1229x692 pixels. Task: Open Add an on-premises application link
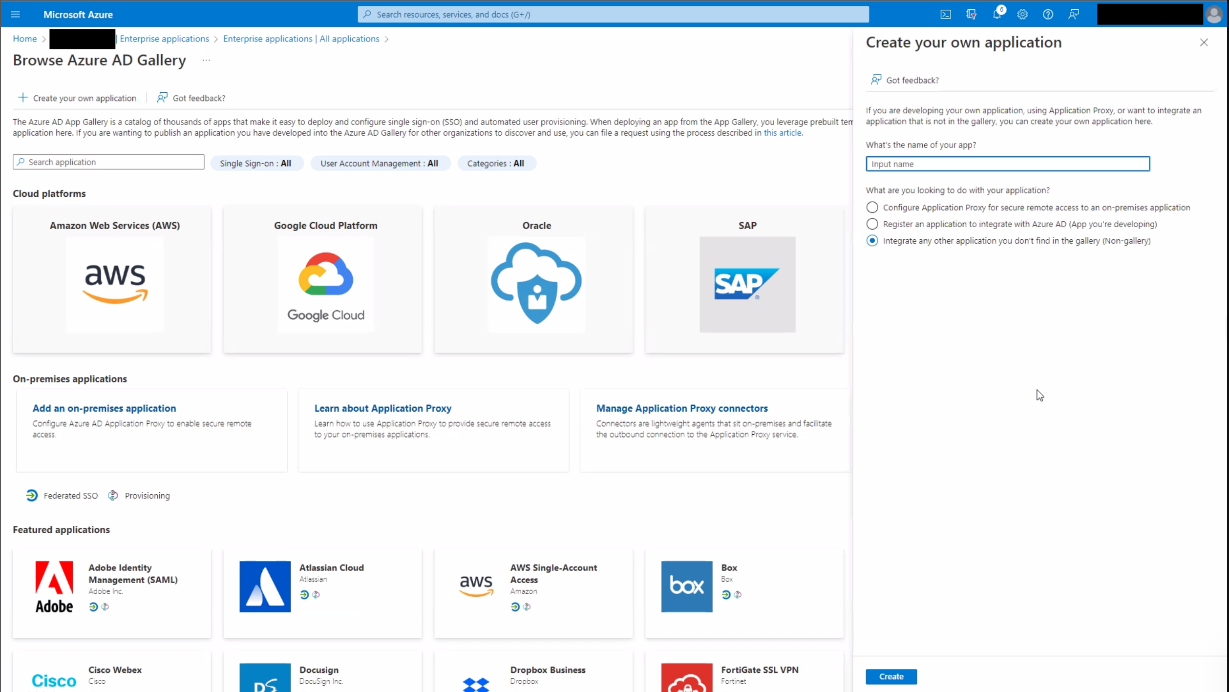coord(104,408)
